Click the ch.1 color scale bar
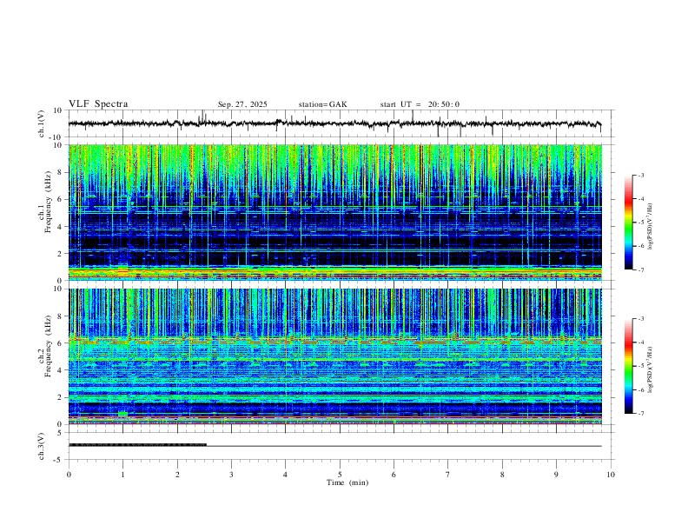 pyautogui.click(x=628, y=223)
